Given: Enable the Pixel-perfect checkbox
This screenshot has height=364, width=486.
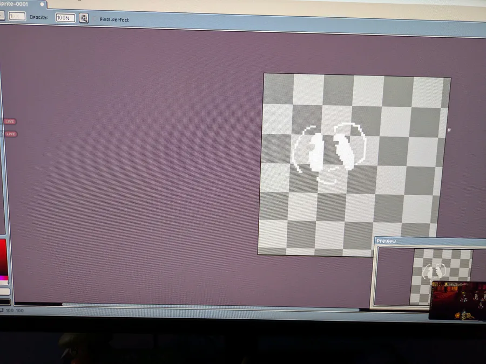Looking at the screenshot, I should pos(94,19).
